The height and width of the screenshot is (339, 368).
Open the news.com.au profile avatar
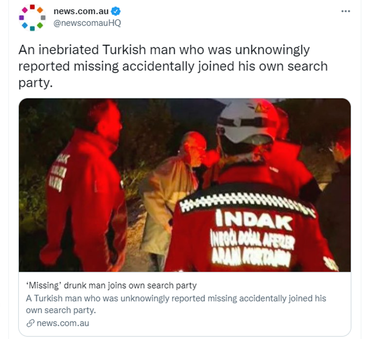[32, 18]
